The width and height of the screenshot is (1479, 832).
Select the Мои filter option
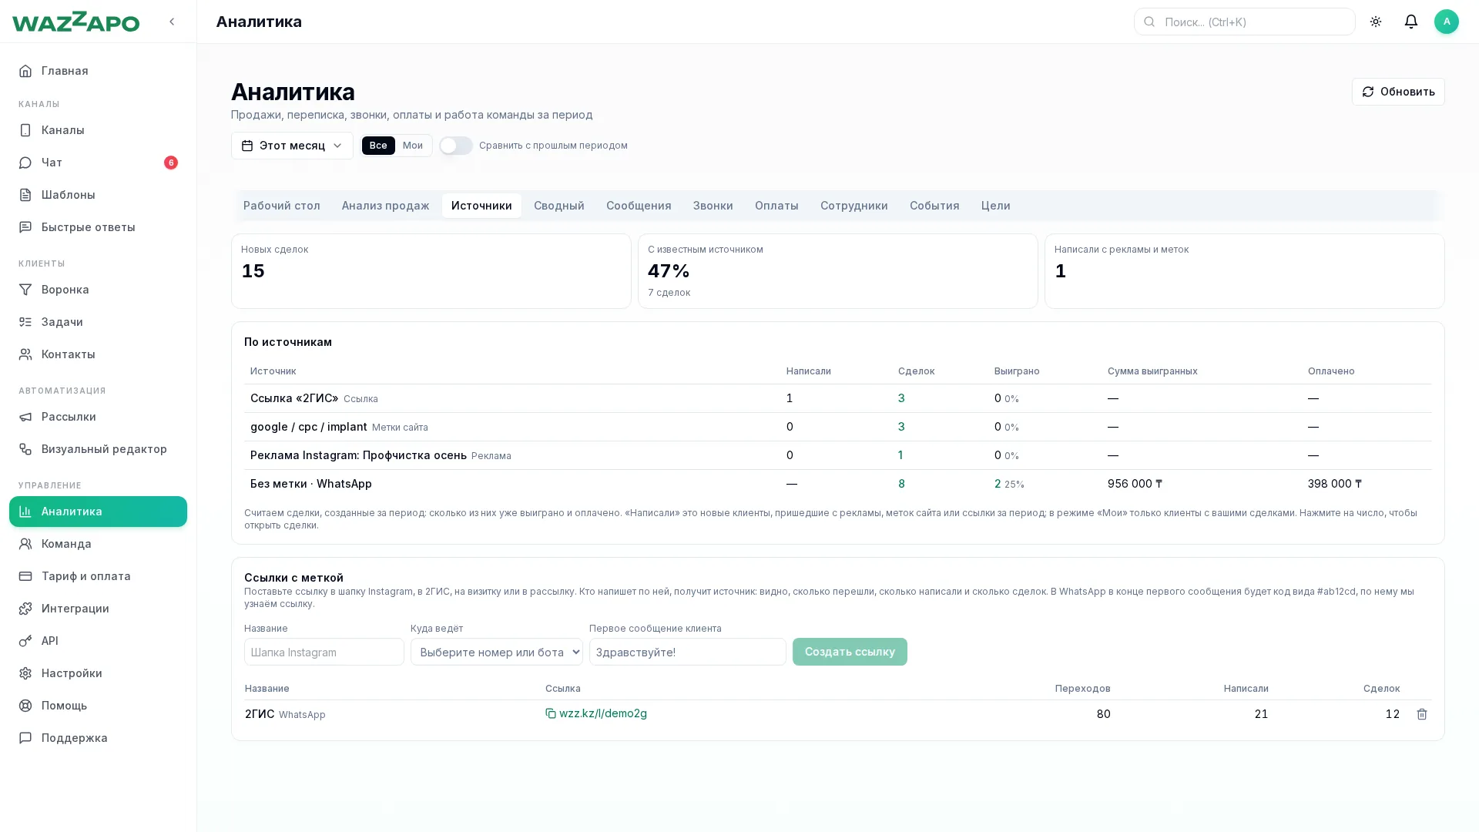pos(413,146)
